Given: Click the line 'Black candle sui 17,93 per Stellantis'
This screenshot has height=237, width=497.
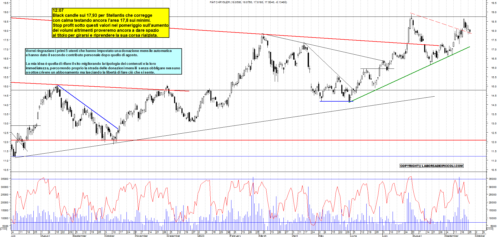Looking at the screenshot, I should coord(102,15).
